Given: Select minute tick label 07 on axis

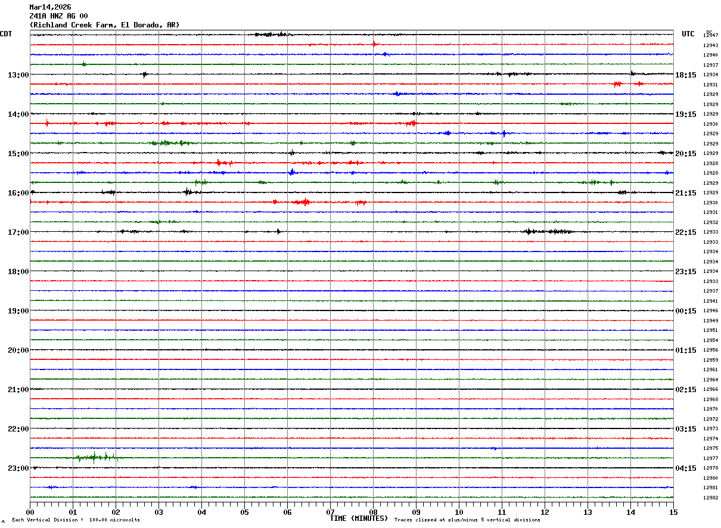Looking at the screenshot, I should [x=330, y=512].
